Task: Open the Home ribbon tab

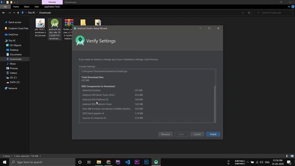Action: (x=16, y=6)
